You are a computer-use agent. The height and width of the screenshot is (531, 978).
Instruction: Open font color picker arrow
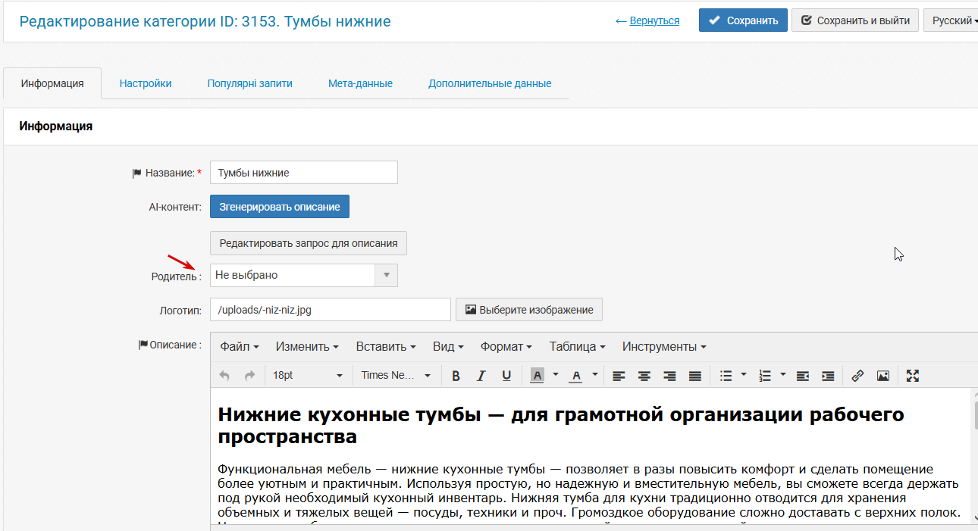point(595,375)
